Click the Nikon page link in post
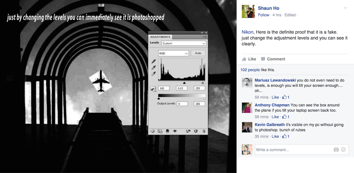This screenshot has width=354, height=173. (x=248, y=32)
